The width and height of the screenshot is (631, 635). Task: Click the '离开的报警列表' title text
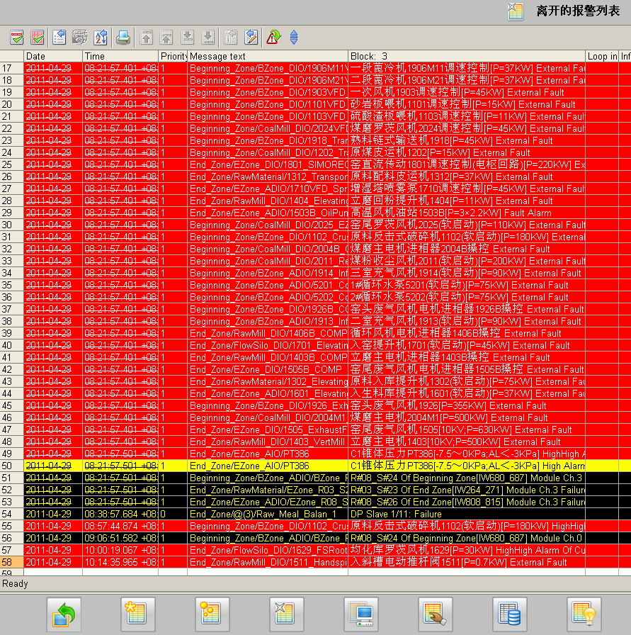coord(578,11)
